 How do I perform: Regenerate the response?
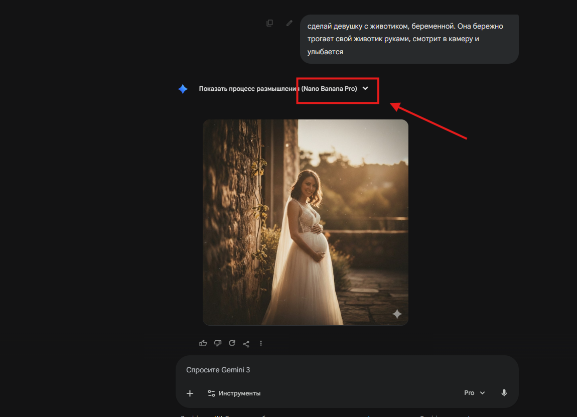pos(232,343)
